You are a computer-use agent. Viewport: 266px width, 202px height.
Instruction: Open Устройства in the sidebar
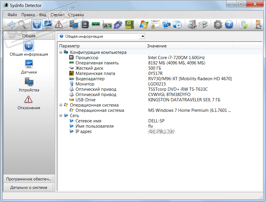(x=29, y=85)
